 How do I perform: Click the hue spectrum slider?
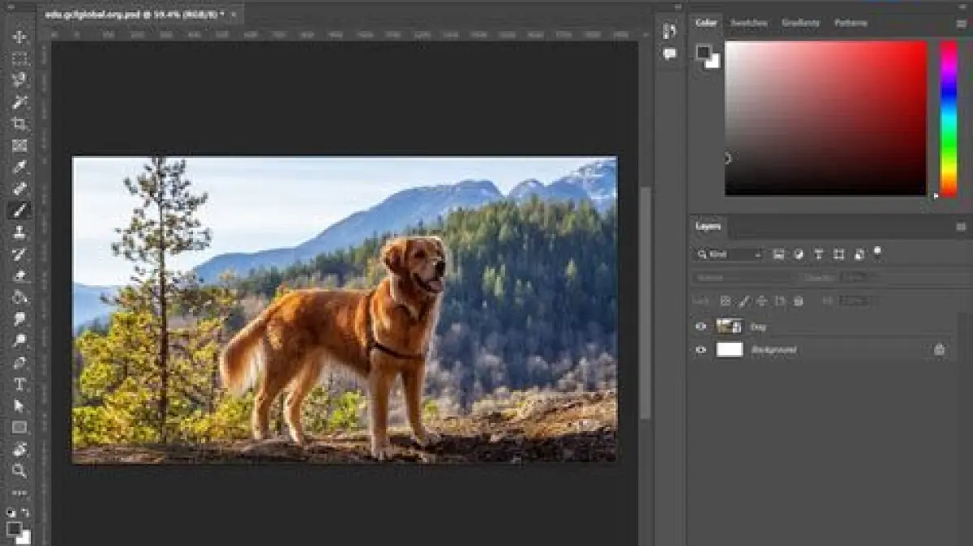[948, 117]
